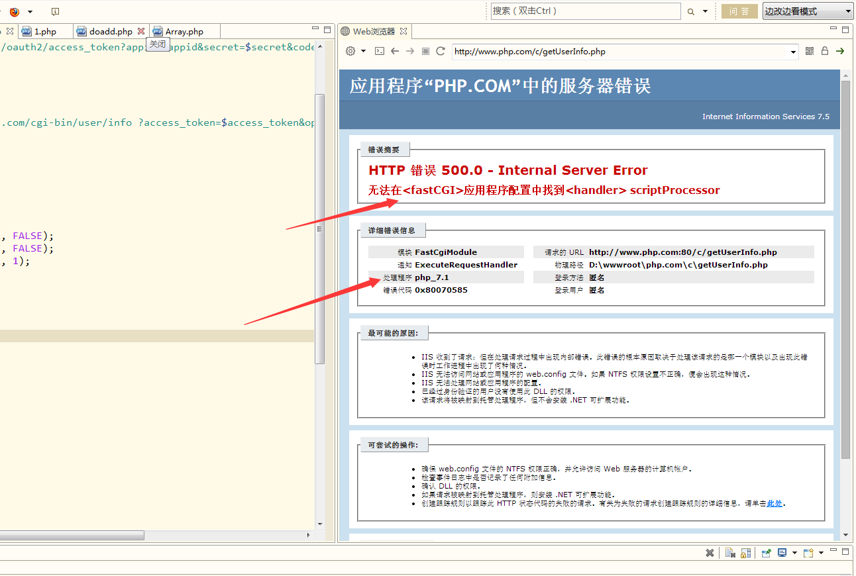The width and height of the screenshot is (856, 576).
Task: Click the FastCgiModule module value
Action: 446,252
